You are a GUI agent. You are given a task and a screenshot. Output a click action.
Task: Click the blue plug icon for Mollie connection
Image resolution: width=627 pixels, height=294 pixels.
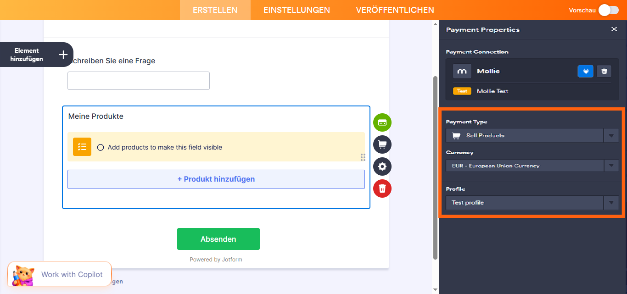coord(585,71)
